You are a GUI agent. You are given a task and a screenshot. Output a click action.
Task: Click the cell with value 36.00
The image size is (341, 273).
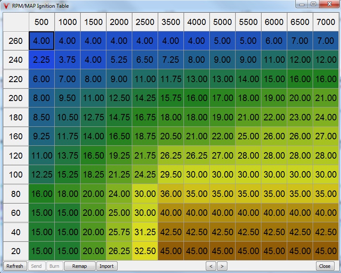(170, 194)
